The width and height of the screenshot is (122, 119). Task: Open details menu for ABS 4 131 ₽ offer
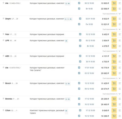pyautogui.click(x=120, y=56)
